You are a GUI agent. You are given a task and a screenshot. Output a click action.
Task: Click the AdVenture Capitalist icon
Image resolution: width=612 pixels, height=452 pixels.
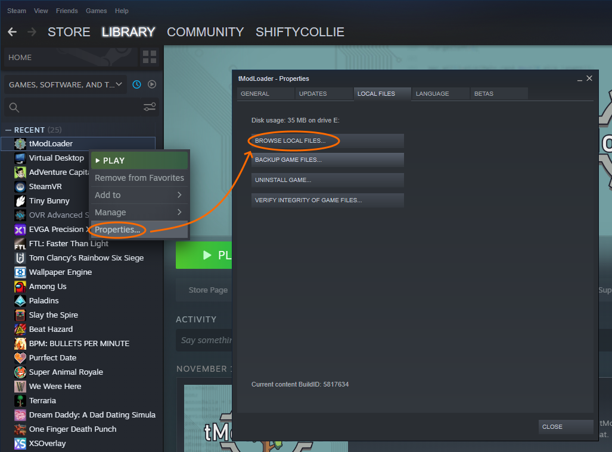click(x=20, y=172)
